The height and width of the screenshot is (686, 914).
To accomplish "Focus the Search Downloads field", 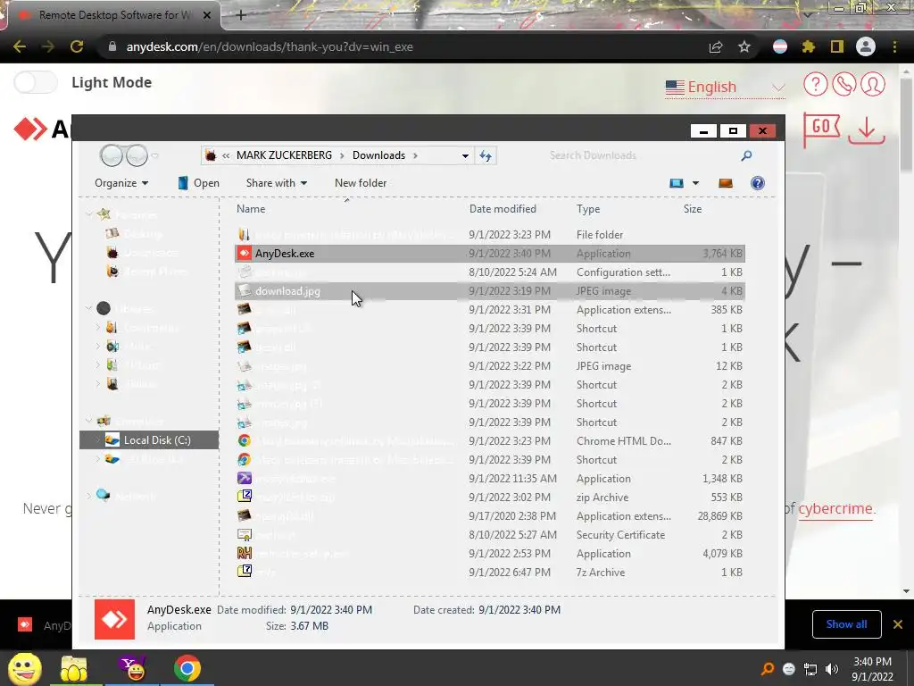I will (x=641, y=155).
